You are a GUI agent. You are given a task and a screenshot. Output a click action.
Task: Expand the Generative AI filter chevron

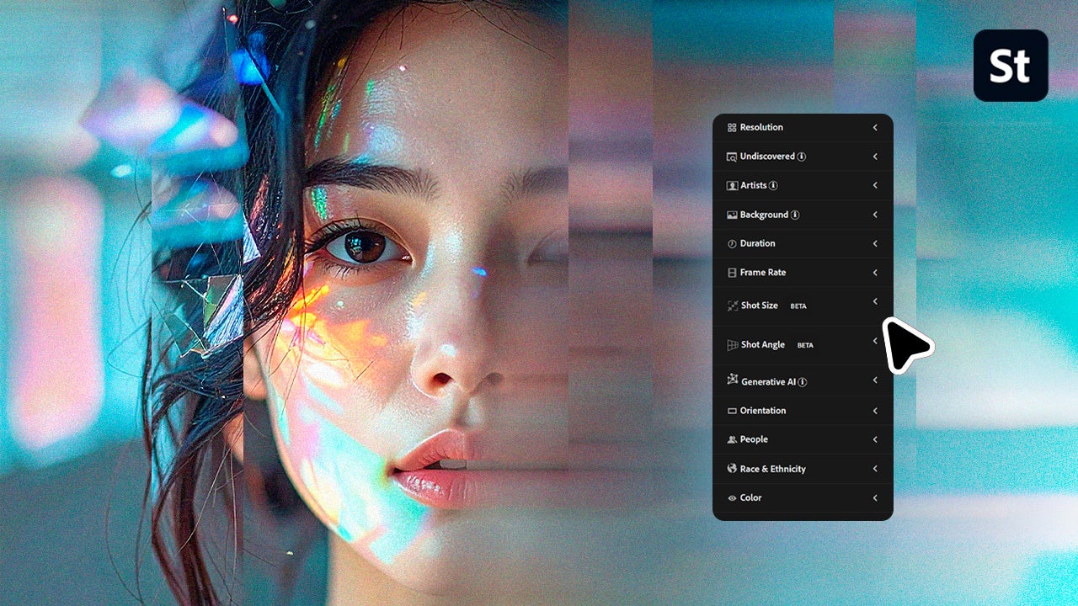pos(875,380)
